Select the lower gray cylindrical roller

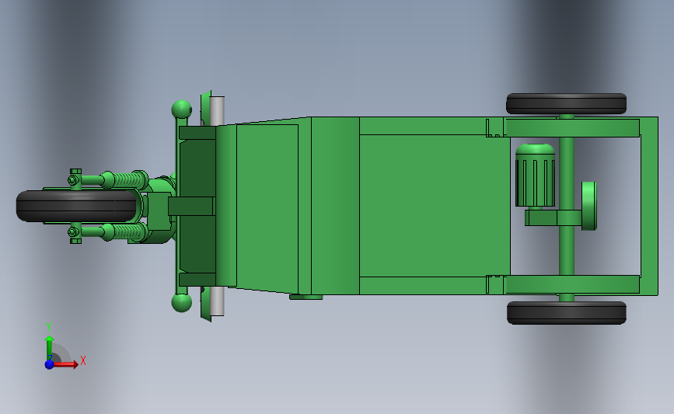tap(217, 301)
